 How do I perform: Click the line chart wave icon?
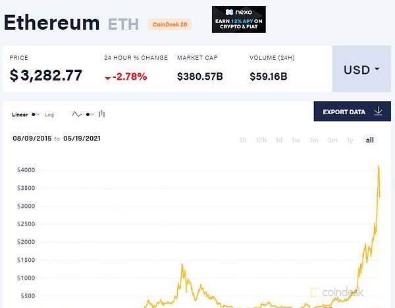76,114
